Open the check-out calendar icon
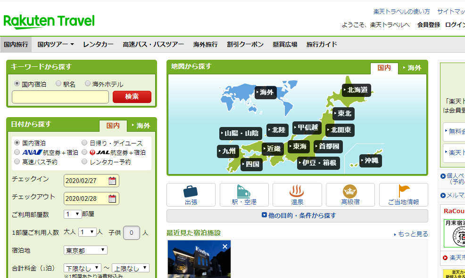This screenshot has width=465, height=278. click(112, 199)
